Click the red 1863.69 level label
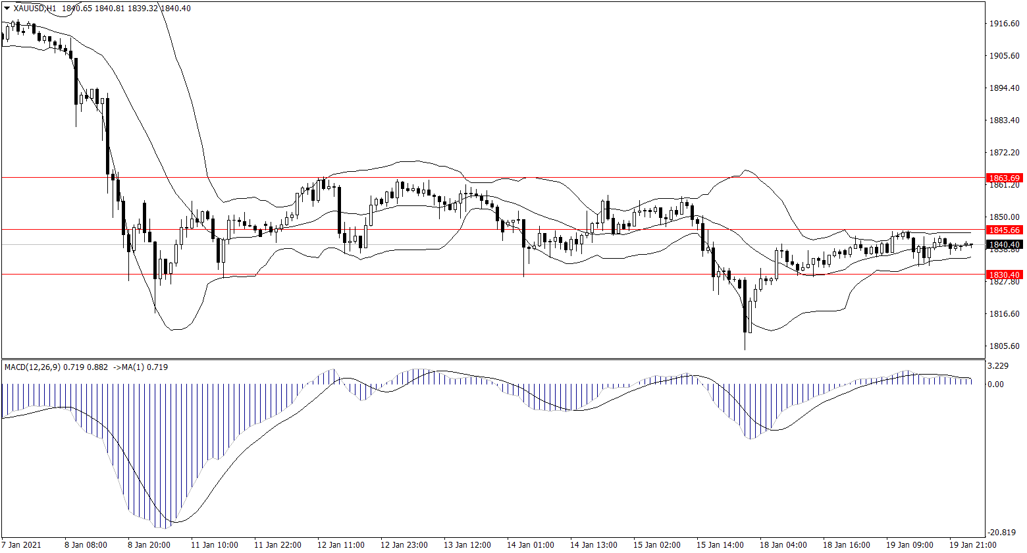The image size is (1027, 553). coord(1005,178)
